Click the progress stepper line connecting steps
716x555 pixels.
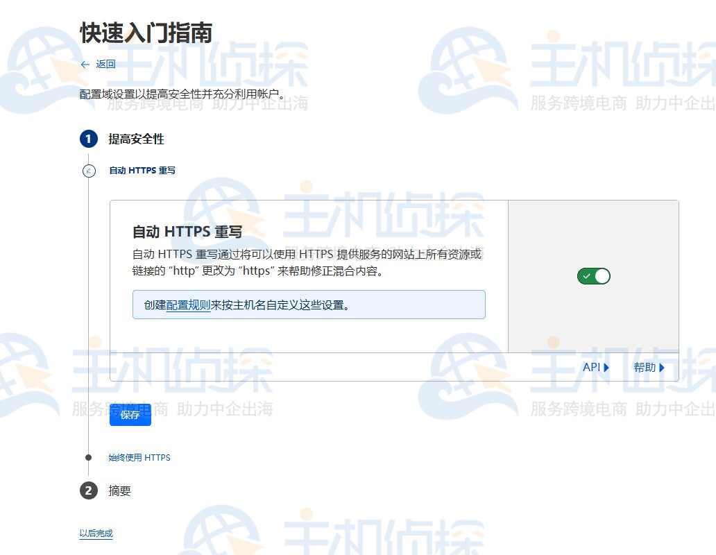coord(88,312)
